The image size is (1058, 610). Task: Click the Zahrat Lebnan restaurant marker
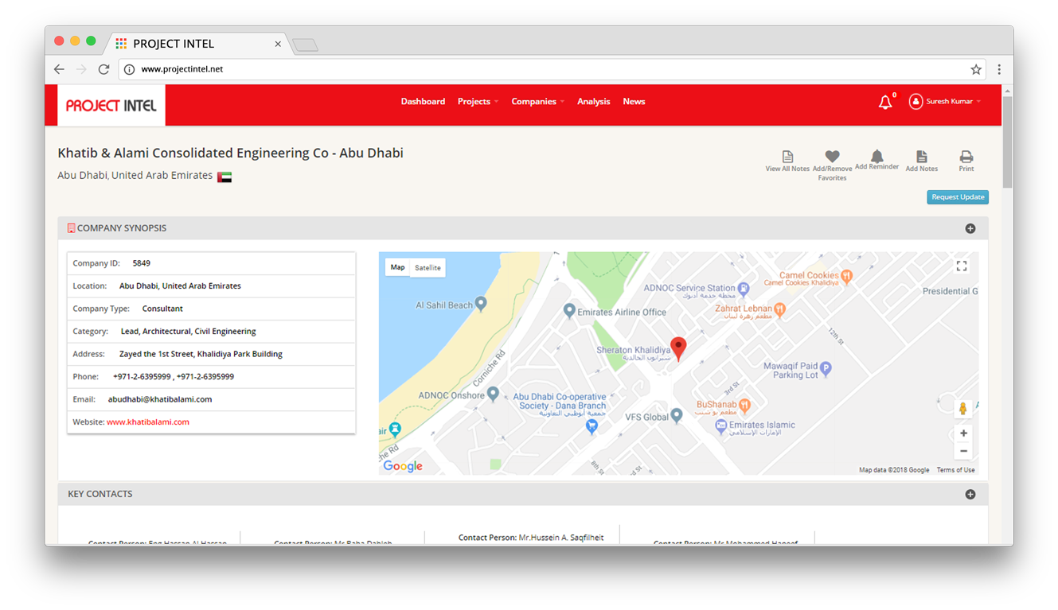(x=780, y=309)
